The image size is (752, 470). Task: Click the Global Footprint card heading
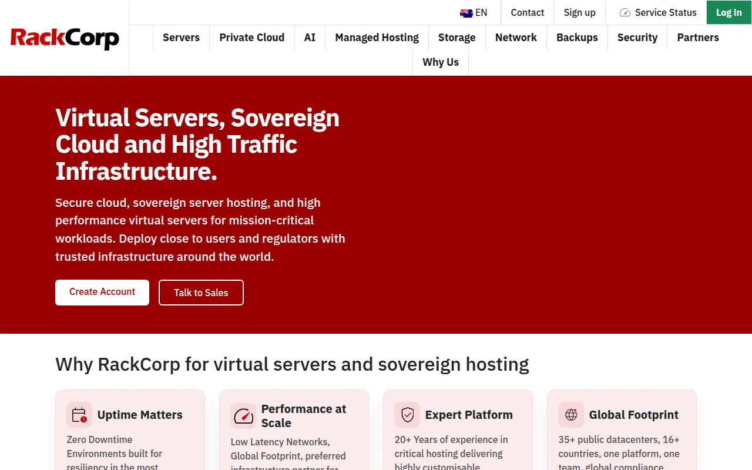pyautogui.click(x=634, y=415)
